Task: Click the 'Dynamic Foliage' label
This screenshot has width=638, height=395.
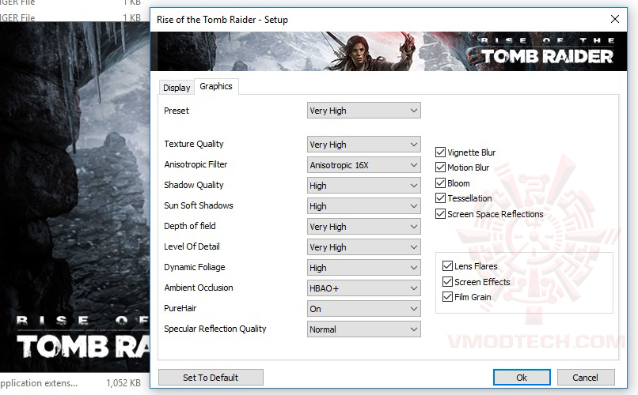Action: [195, 267]
